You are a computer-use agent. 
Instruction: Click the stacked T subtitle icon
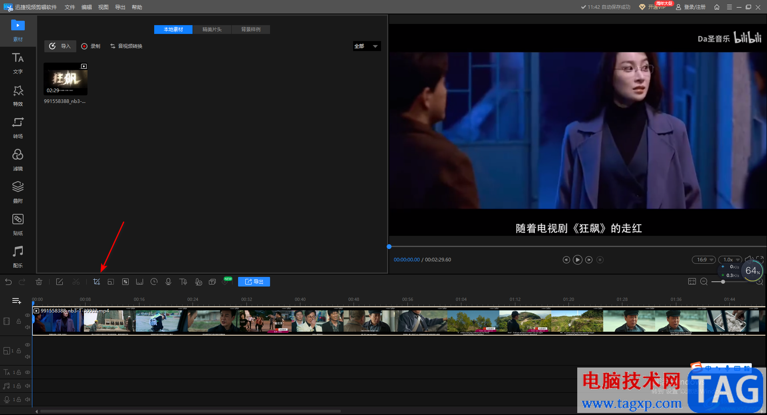pos(213,282)
